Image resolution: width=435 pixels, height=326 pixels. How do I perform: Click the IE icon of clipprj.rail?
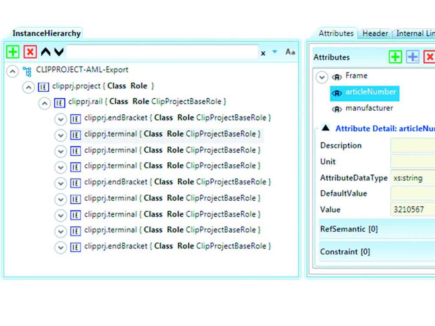click(59, 103)
